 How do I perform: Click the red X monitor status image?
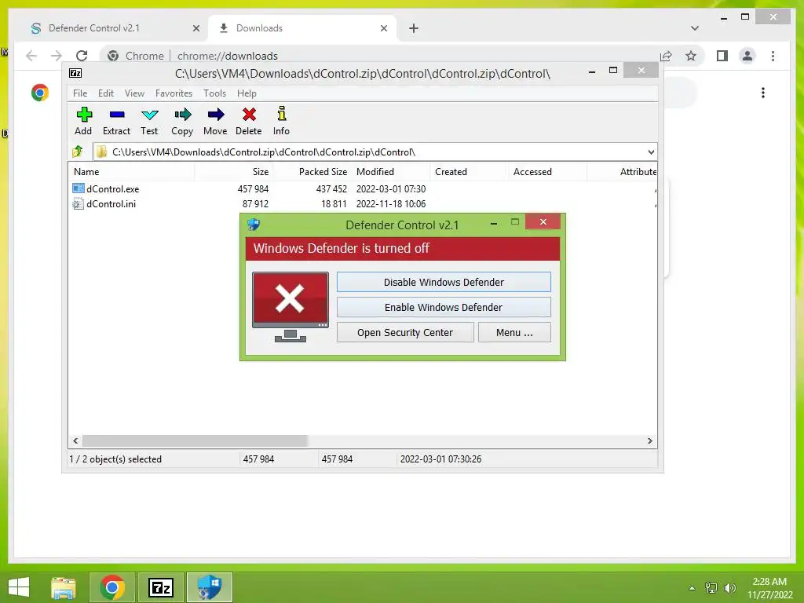[x=291, y=306]
